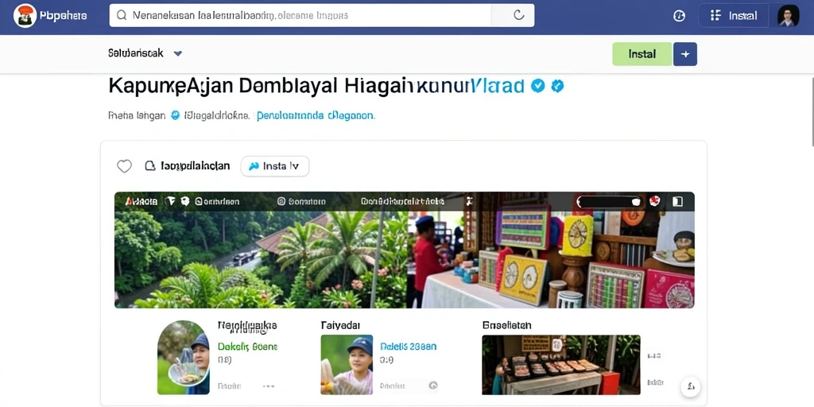Click the Nerjoljualkae card heading
Viewport: 814px width, 407px height.
point(247,326)
